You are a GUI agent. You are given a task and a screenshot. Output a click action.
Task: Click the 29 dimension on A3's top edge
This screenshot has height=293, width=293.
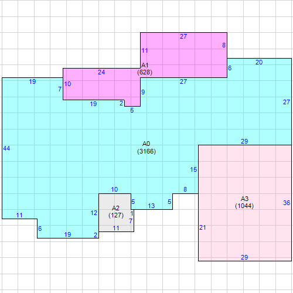tap(244, 141)
